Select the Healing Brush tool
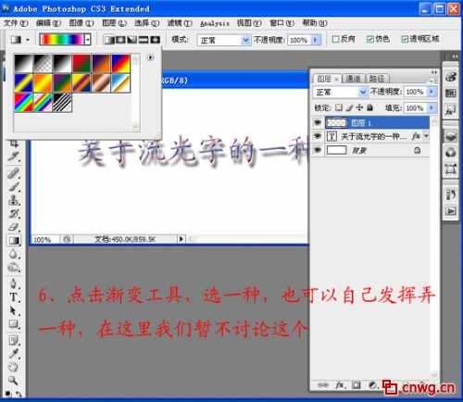Image resolution: width=463 pixels, height=402 pixels. click(14, 173)
